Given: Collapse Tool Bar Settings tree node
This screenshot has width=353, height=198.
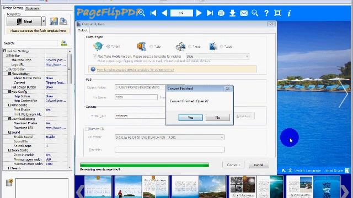Looking at the screenshot, I should click(4, 51).
